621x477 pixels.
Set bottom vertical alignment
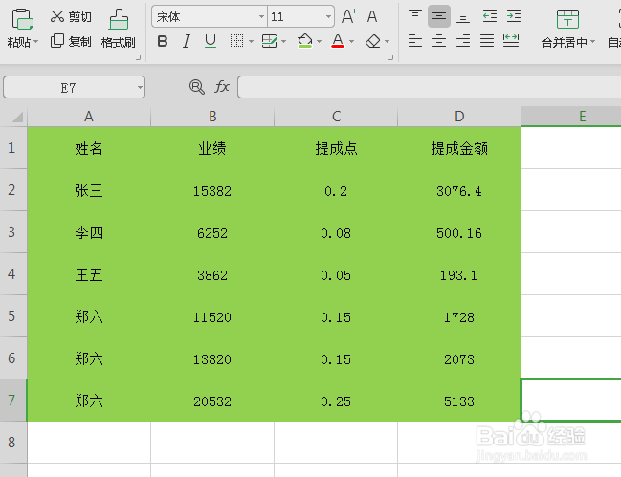pos(463,16)
